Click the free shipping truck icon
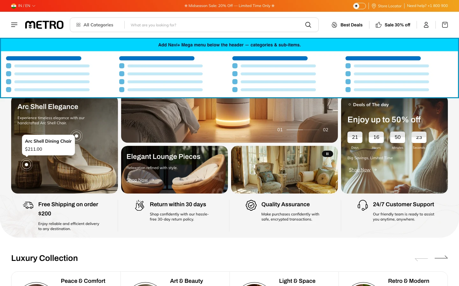This screenshot has height=286, width=459. point(28,205)
